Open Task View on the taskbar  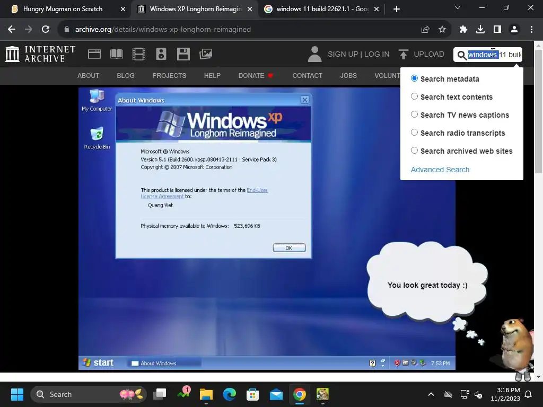160,394
